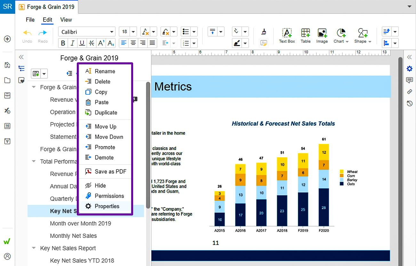Select Monthly Net Sales page

tap(73, 236)
